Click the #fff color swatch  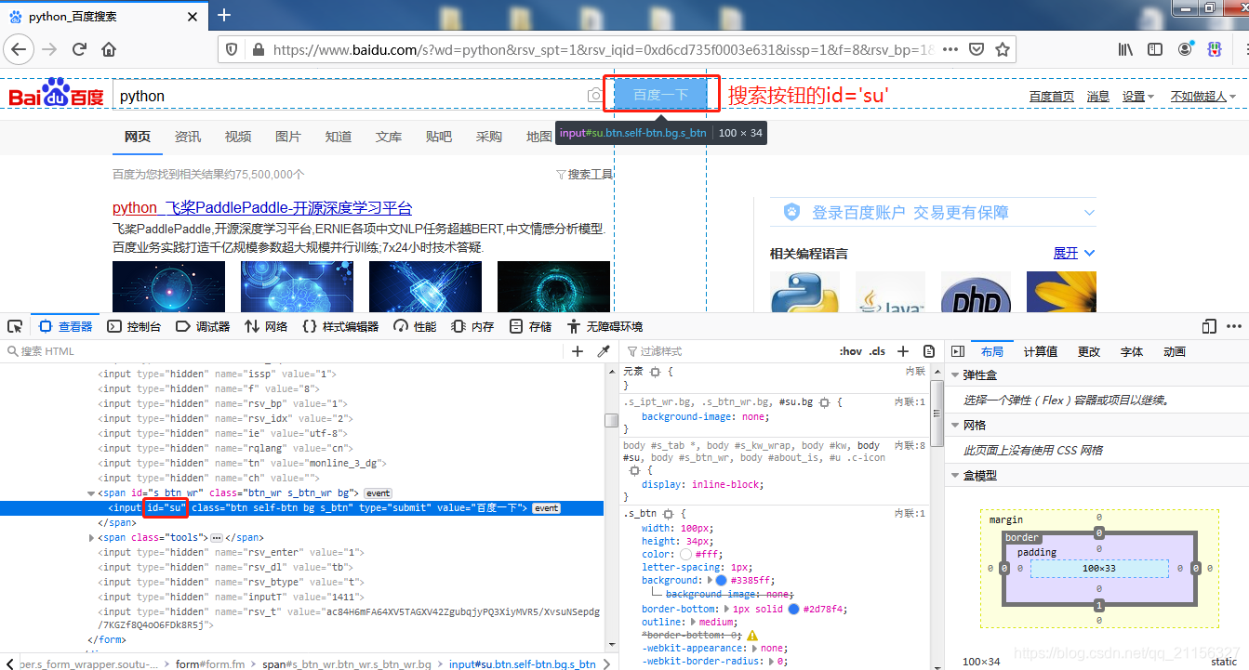[686, 555]
